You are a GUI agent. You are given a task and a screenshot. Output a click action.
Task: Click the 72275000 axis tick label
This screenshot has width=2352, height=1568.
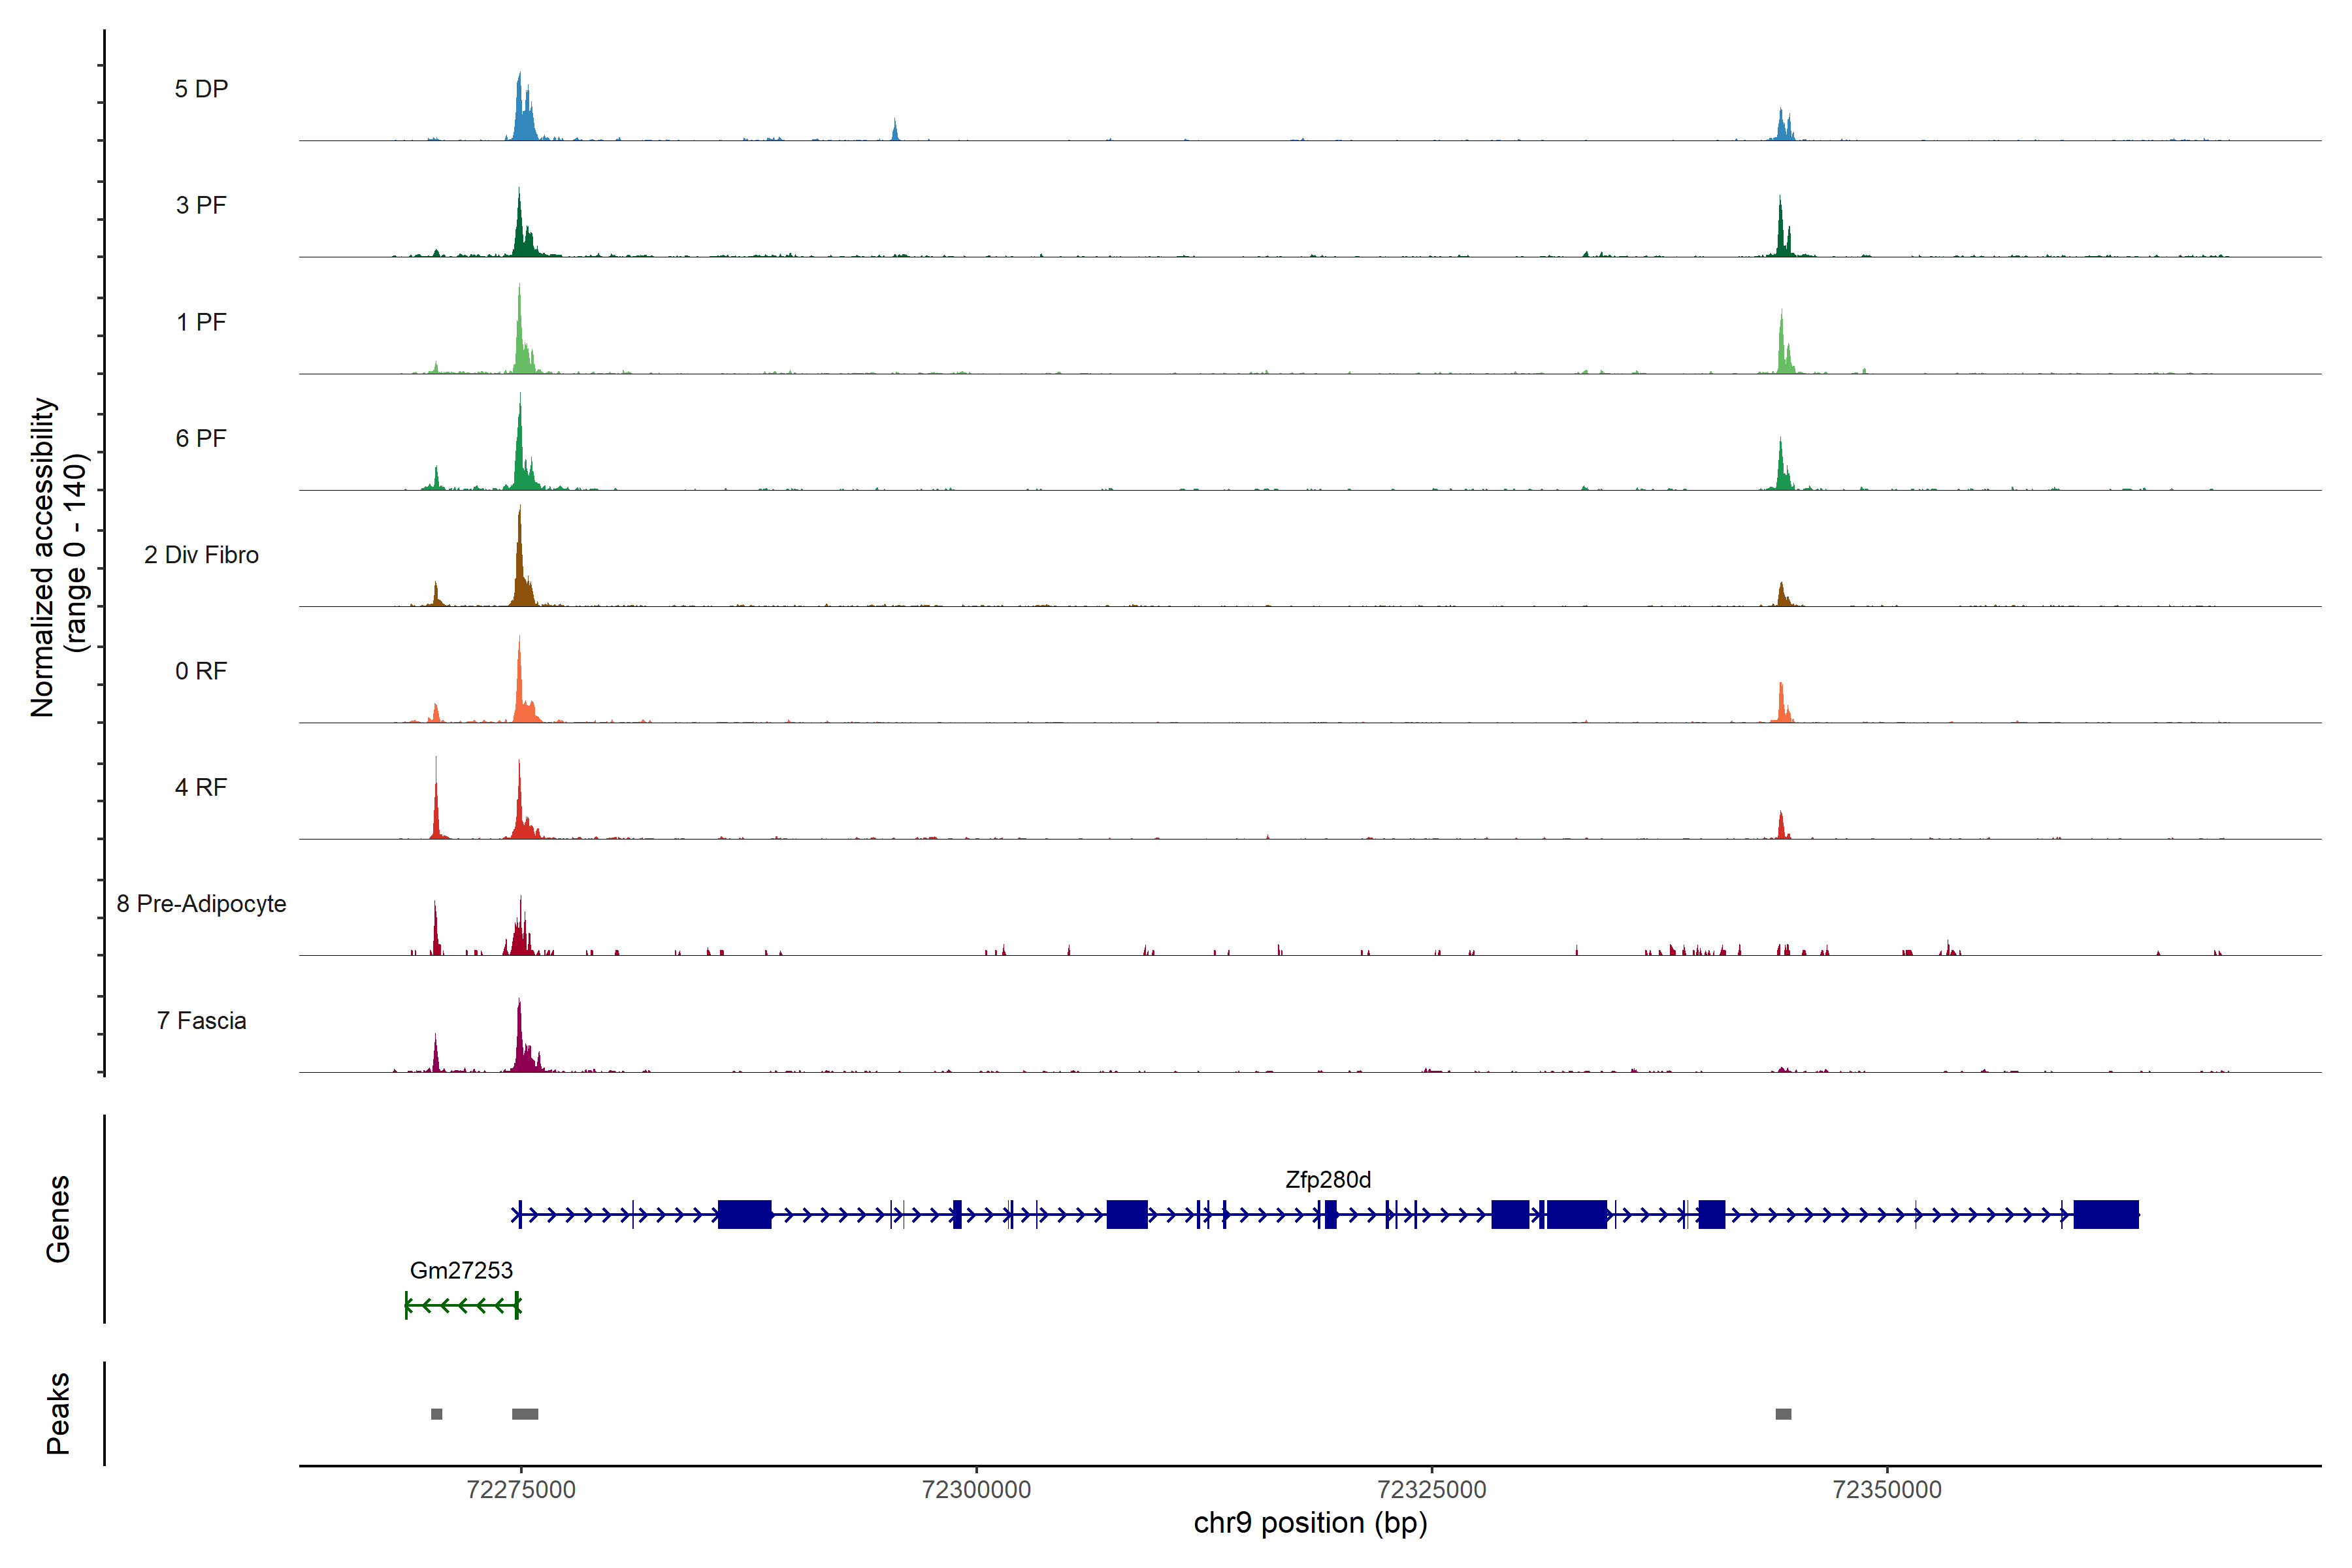point(521,1490)
